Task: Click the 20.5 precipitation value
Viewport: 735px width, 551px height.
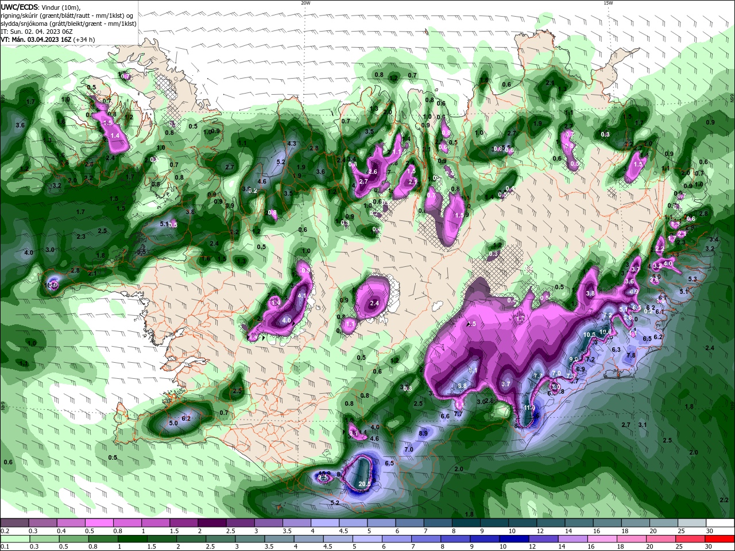Action: coord(364,484)
